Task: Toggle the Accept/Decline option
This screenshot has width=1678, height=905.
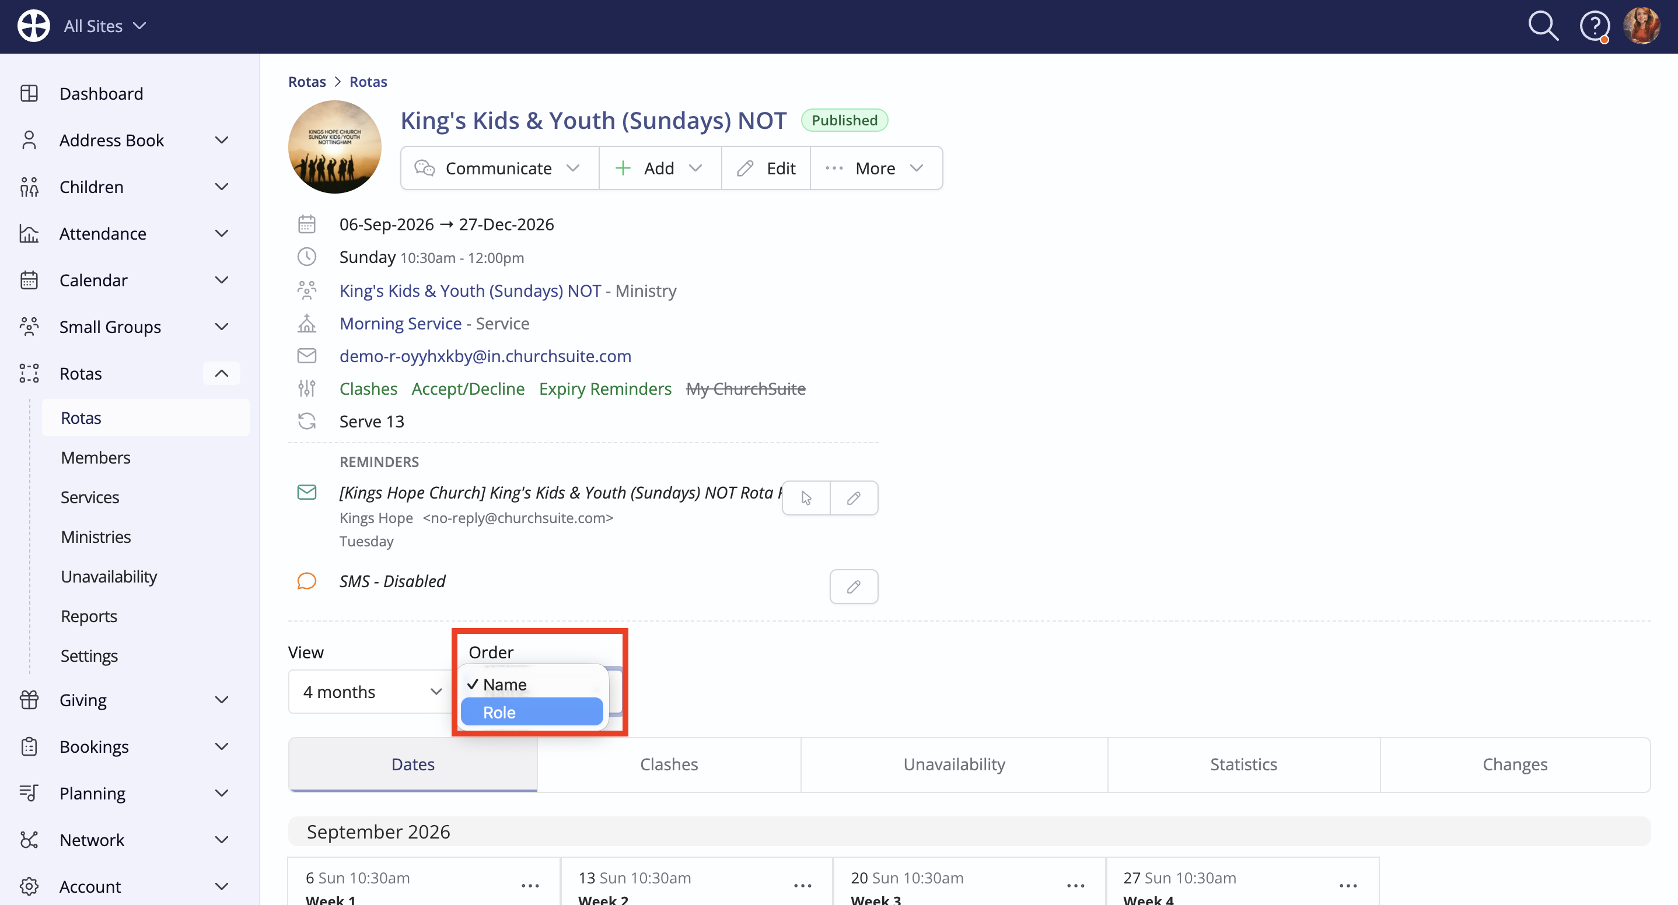Action: (x=468, y=389)
